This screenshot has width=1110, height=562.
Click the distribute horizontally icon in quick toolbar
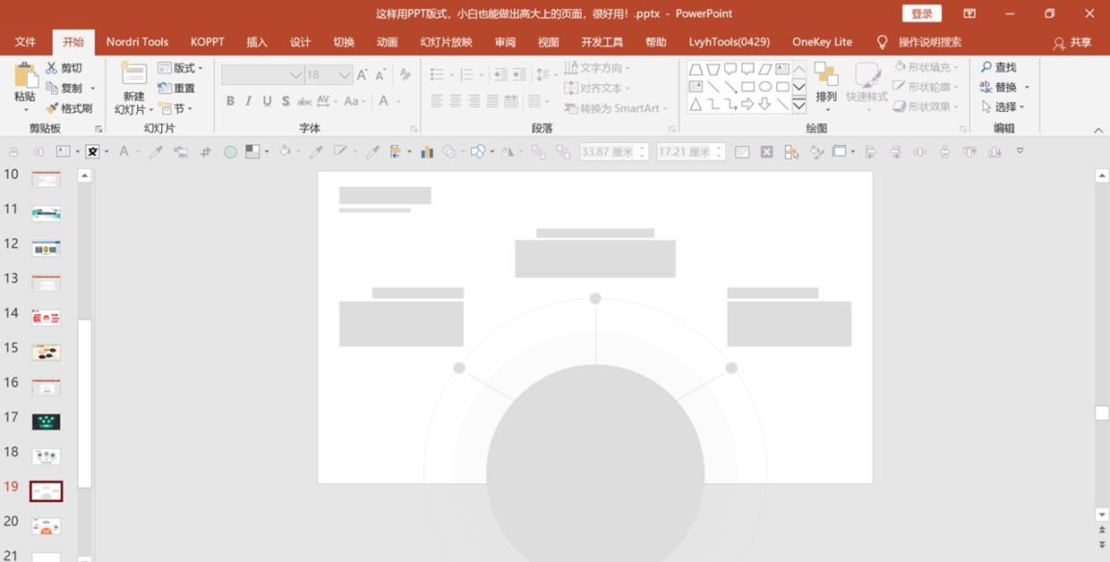920,152
